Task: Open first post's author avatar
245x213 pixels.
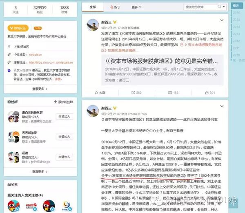Action: point(93,25)
